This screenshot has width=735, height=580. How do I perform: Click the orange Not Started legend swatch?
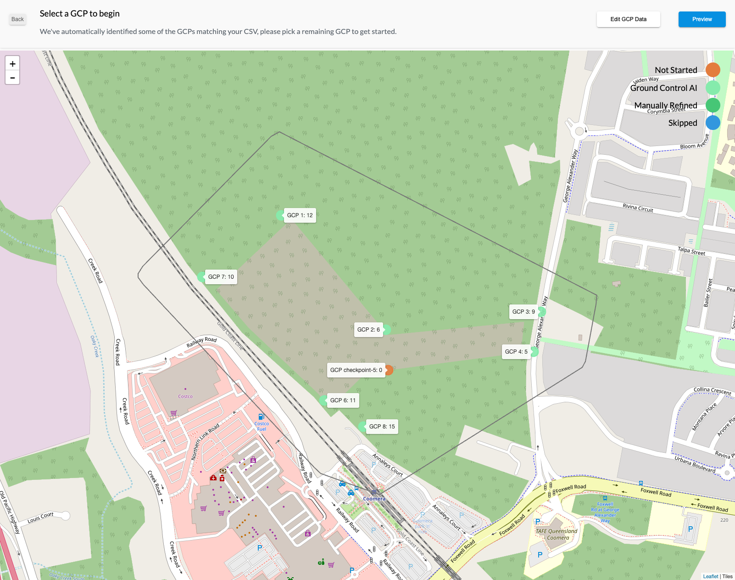point(713,70)
